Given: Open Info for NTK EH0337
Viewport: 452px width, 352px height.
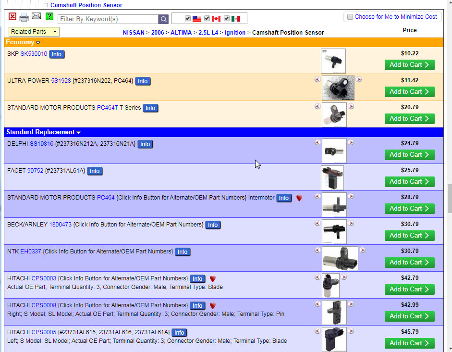Looking at the screenshot, I should click(x=183, y=252).
